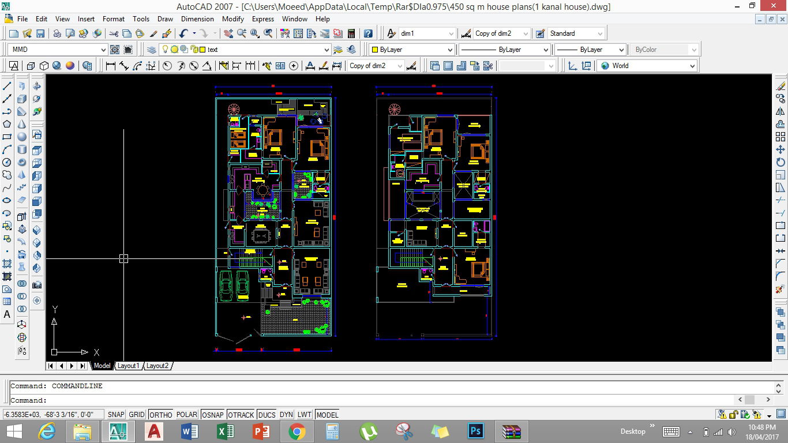Toggle ORTHO mode on the status bar

click(160, 415)
